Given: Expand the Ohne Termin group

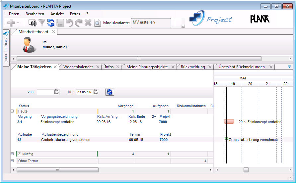Looking at the screenshot, I should [x=12, y=161].
